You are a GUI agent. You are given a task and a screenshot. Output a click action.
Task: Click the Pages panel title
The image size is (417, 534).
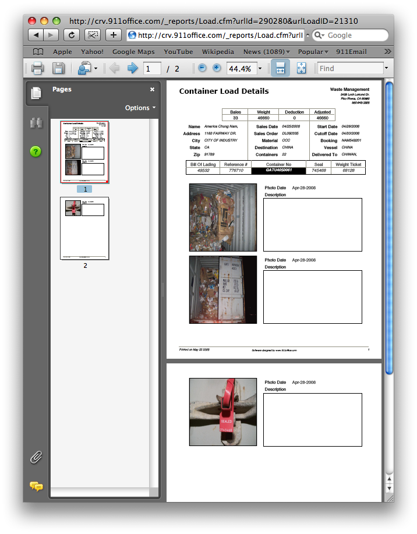[x=62, y=89]
